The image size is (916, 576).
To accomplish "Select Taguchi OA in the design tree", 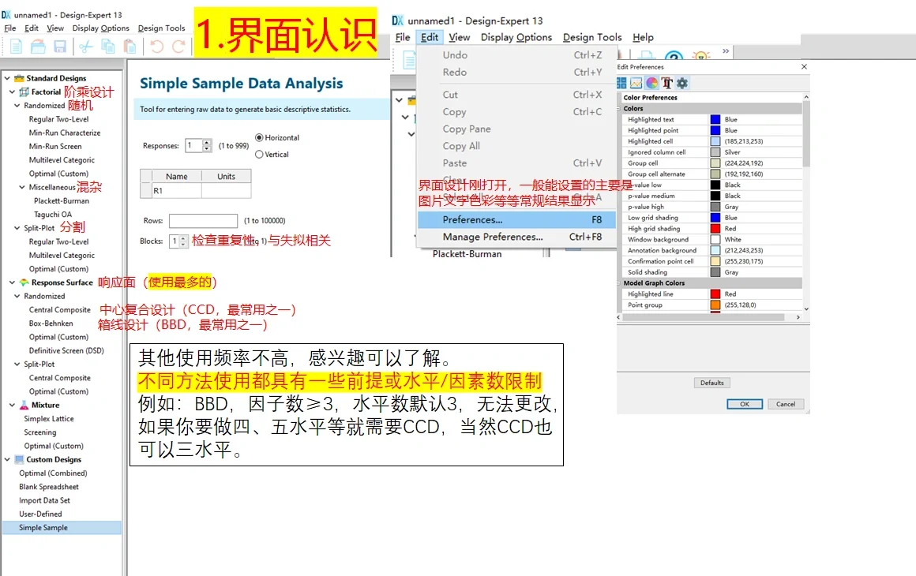I will tap(53, 214).
